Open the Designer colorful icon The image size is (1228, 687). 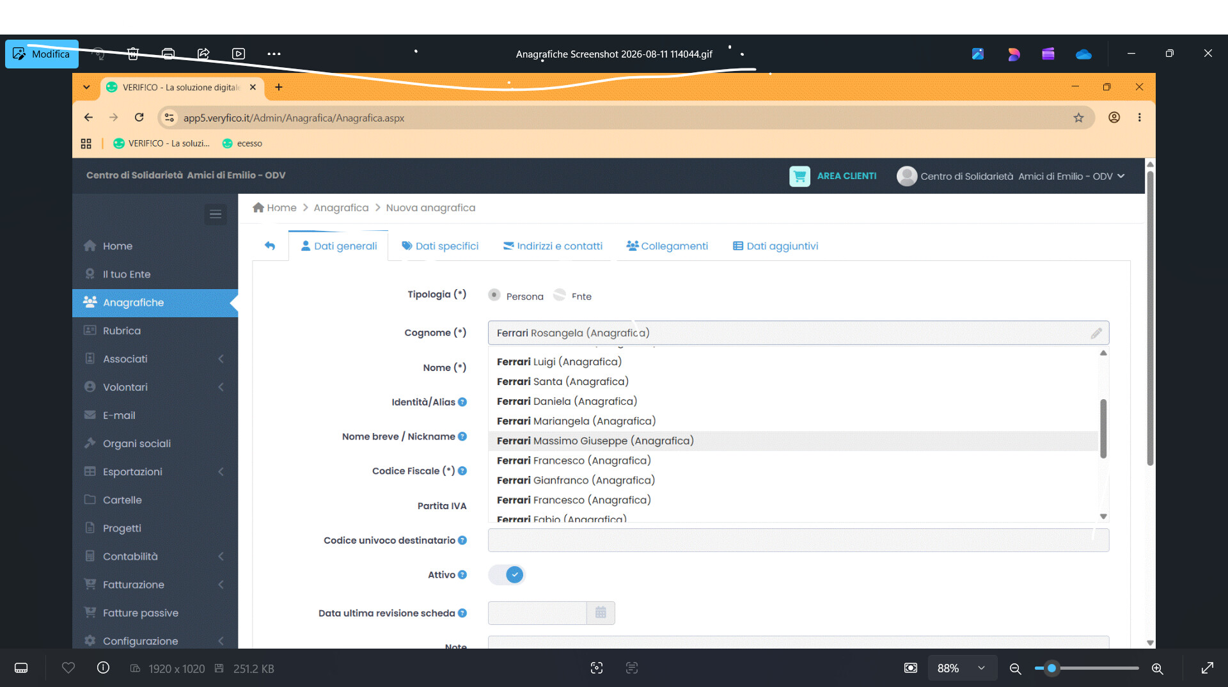[x=1014, y=54]
